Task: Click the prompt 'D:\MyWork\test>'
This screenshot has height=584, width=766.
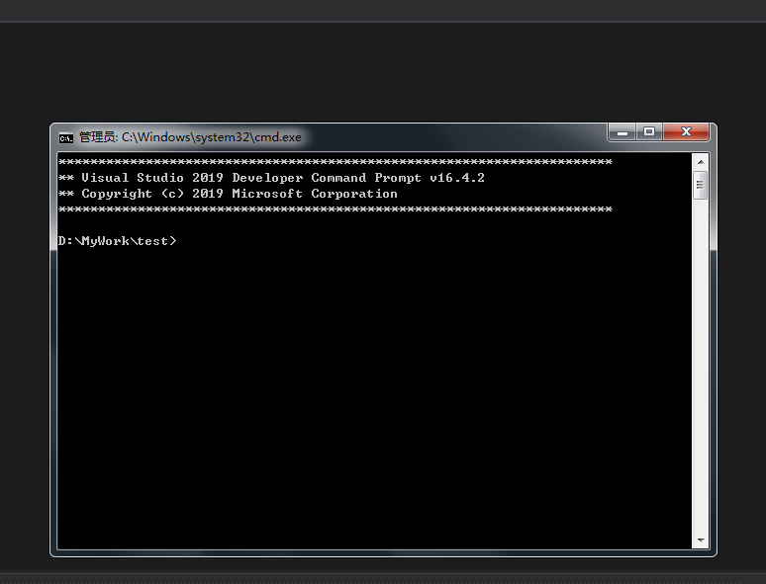Action: pos(117,241)
